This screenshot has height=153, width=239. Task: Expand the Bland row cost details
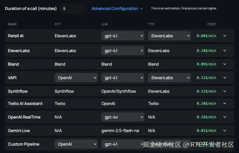click(225, 64)
